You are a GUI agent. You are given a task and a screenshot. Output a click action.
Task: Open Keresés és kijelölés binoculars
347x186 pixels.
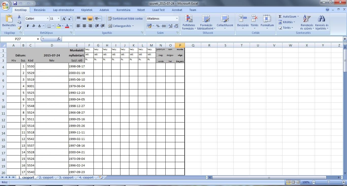(322, 22)
